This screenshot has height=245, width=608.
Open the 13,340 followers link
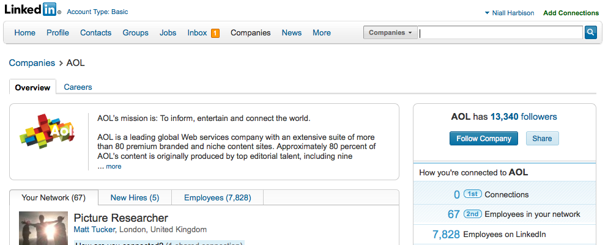pos(524,117)
